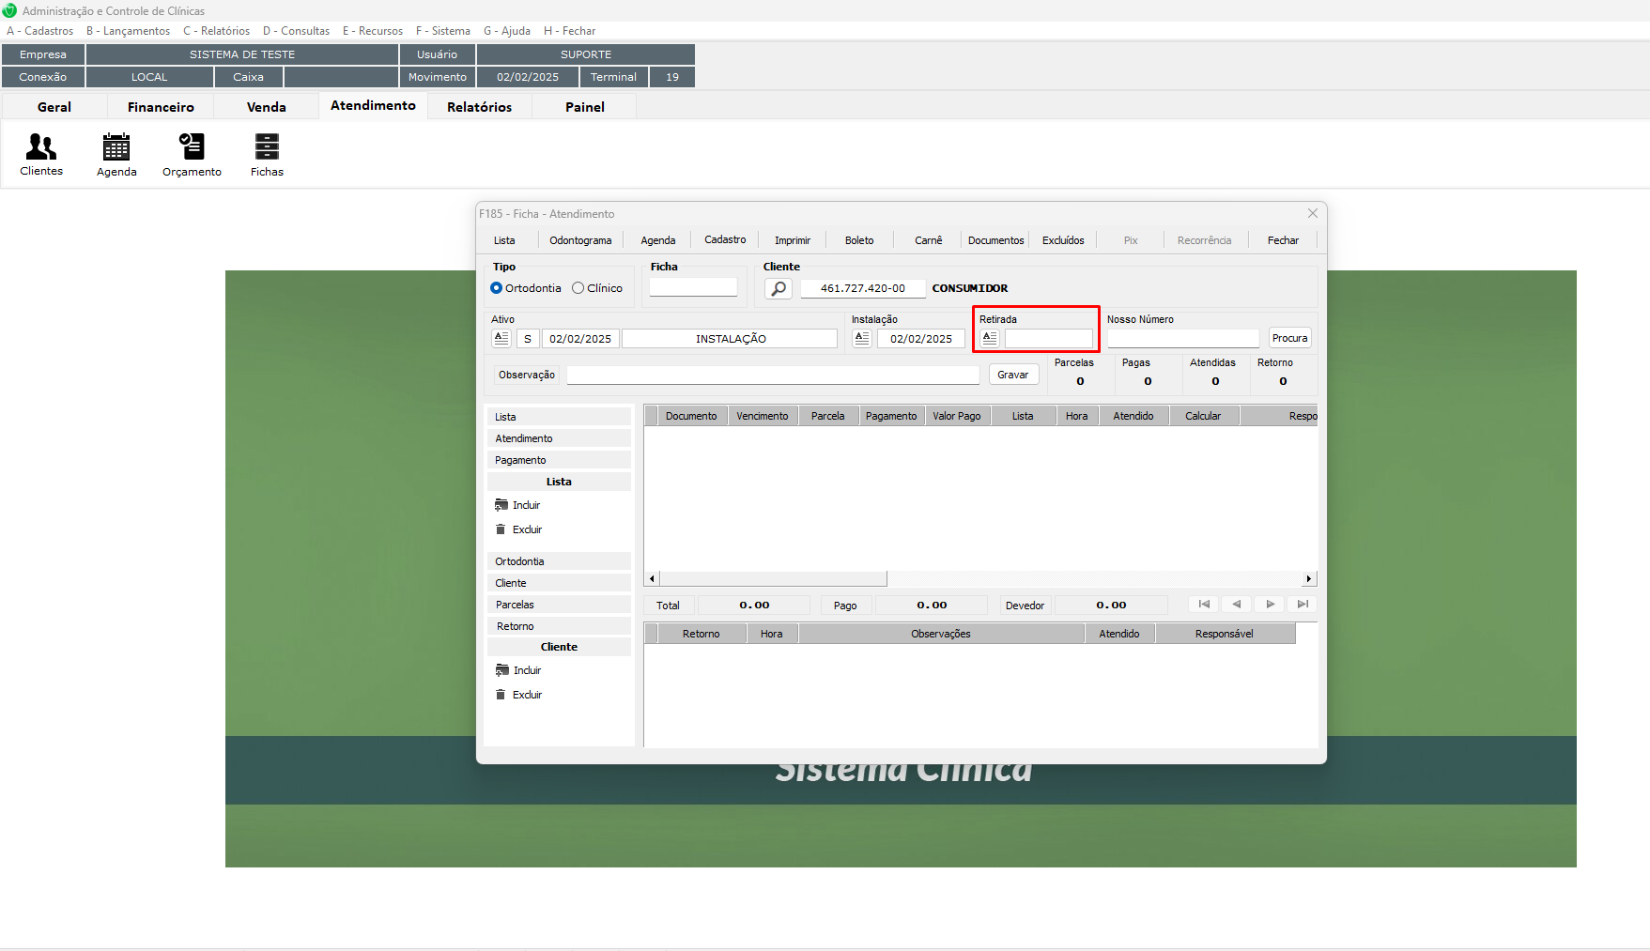
Task: Open the E - Recursos menu
Action: pos(373,31)
